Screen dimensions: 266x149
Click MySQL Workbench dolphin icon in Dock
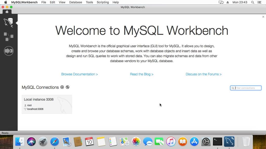tap(229, 141)
